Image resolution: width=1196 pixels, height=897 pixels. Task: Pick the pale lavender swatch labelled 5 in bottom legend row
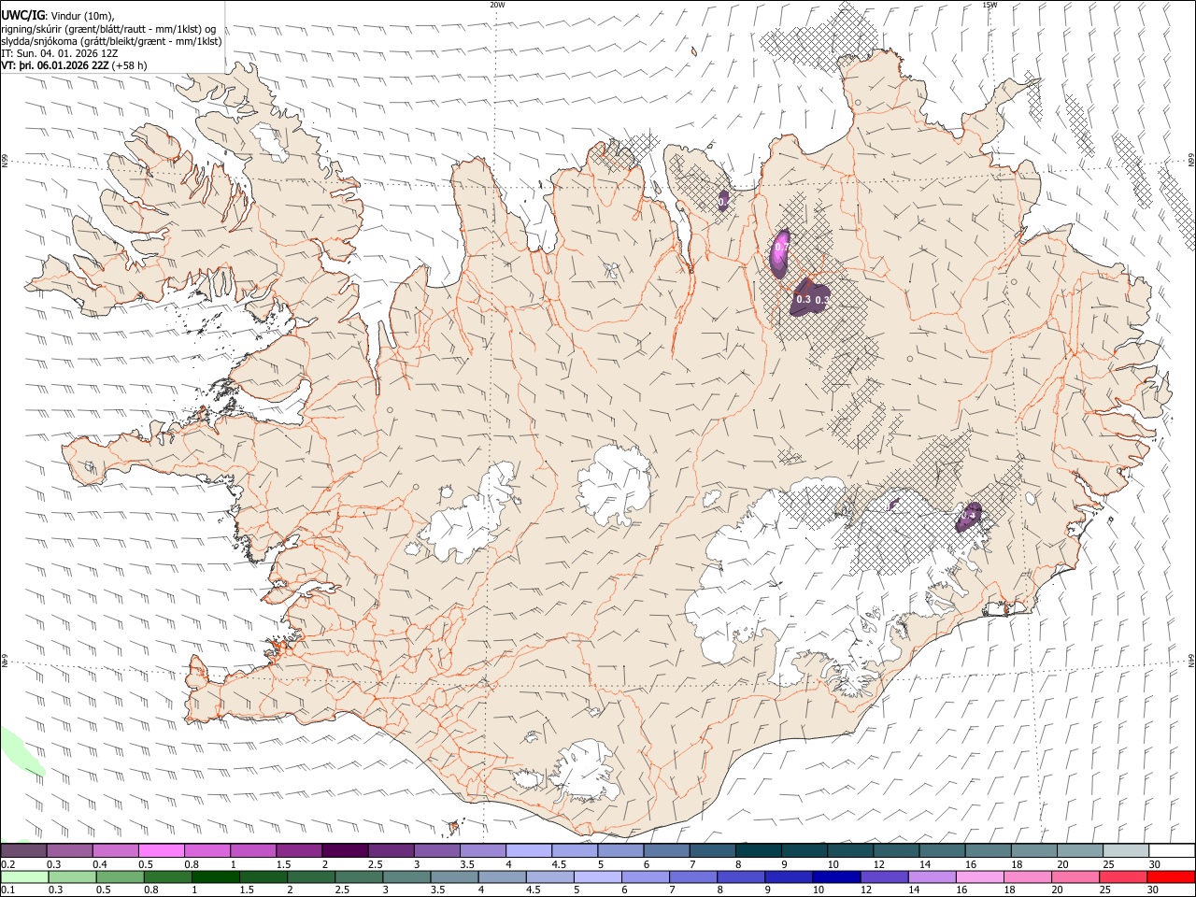click(x=597, y=876)
